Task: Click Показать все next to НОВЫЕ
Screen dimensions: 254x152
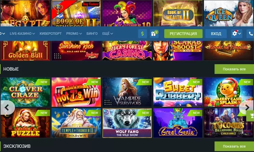Action: click(234, 69)
